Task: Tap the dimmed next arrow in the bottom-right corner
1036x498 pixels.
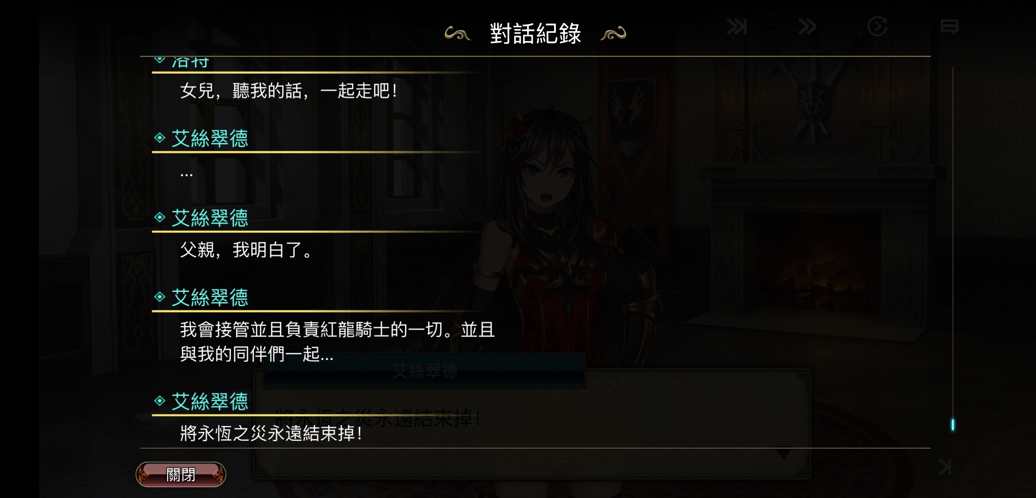Action: tap(945, 467)
